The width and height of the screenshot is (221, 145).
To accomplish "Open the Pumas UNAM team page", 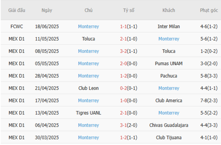I will click(x=169, y=64).
